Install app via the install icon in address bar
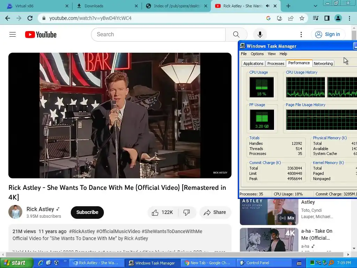357x268 pixels. click(280, 18)
